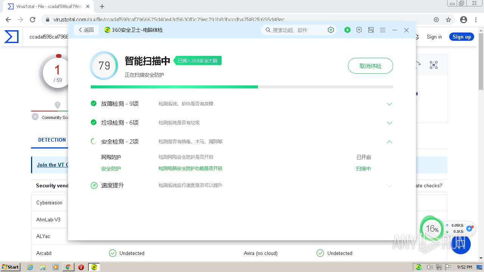
Task: Click the blue plus on network speed widget
Action: pos(470,229)
